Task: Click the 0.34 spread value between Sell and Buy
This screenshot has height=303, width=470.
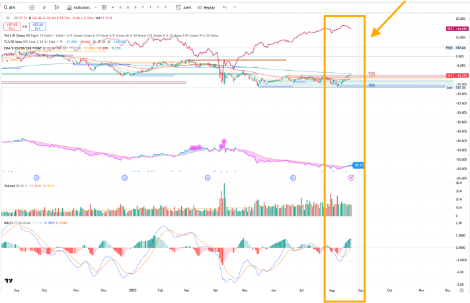Action: pos(25,26)
